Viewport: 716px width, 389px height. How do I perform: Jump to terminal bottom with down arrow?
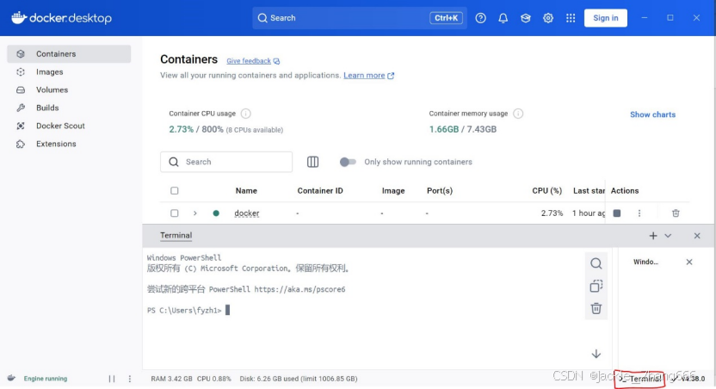[596, 354]
